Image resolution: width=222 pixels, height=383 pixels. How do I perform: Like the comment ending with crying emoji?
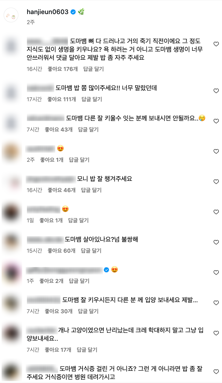point(216,121)
